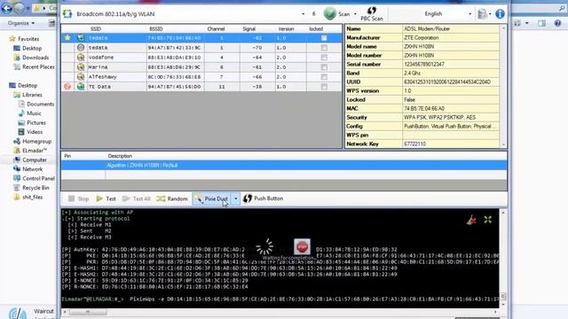The height and width of the screenshot is (319, 568).
Task: Toggle locked checkbox for Alfeshawy
Action: pos(324,77)
